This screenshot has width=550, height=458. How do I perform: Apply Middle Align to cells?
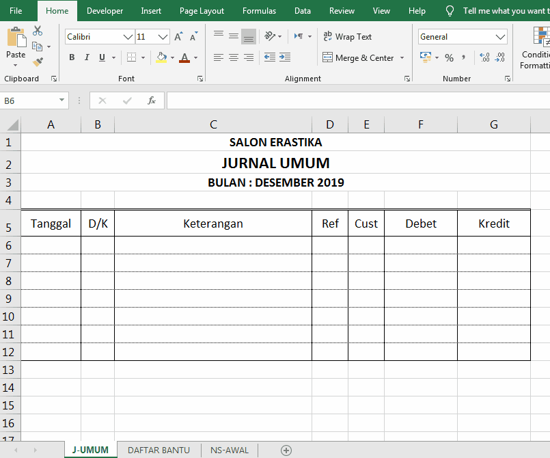pos(234,36)
